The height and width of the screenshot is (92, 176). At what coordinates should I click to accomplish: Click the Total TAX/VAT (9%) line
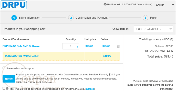[x=158, y=51]
